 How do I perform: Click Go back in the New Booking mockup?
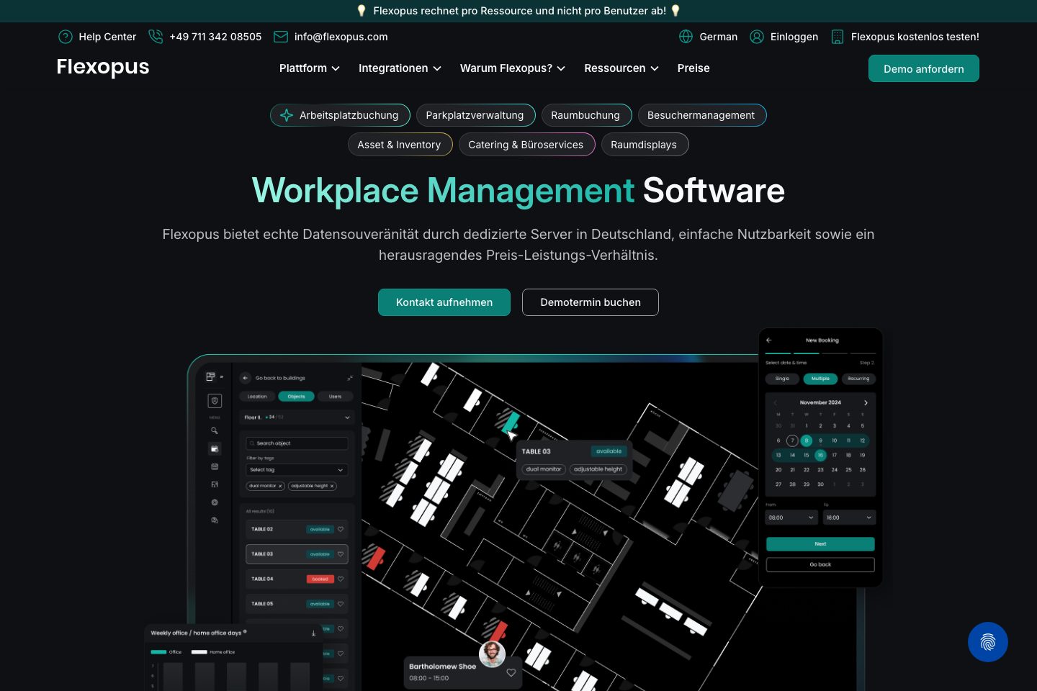(x=820, y=565)
